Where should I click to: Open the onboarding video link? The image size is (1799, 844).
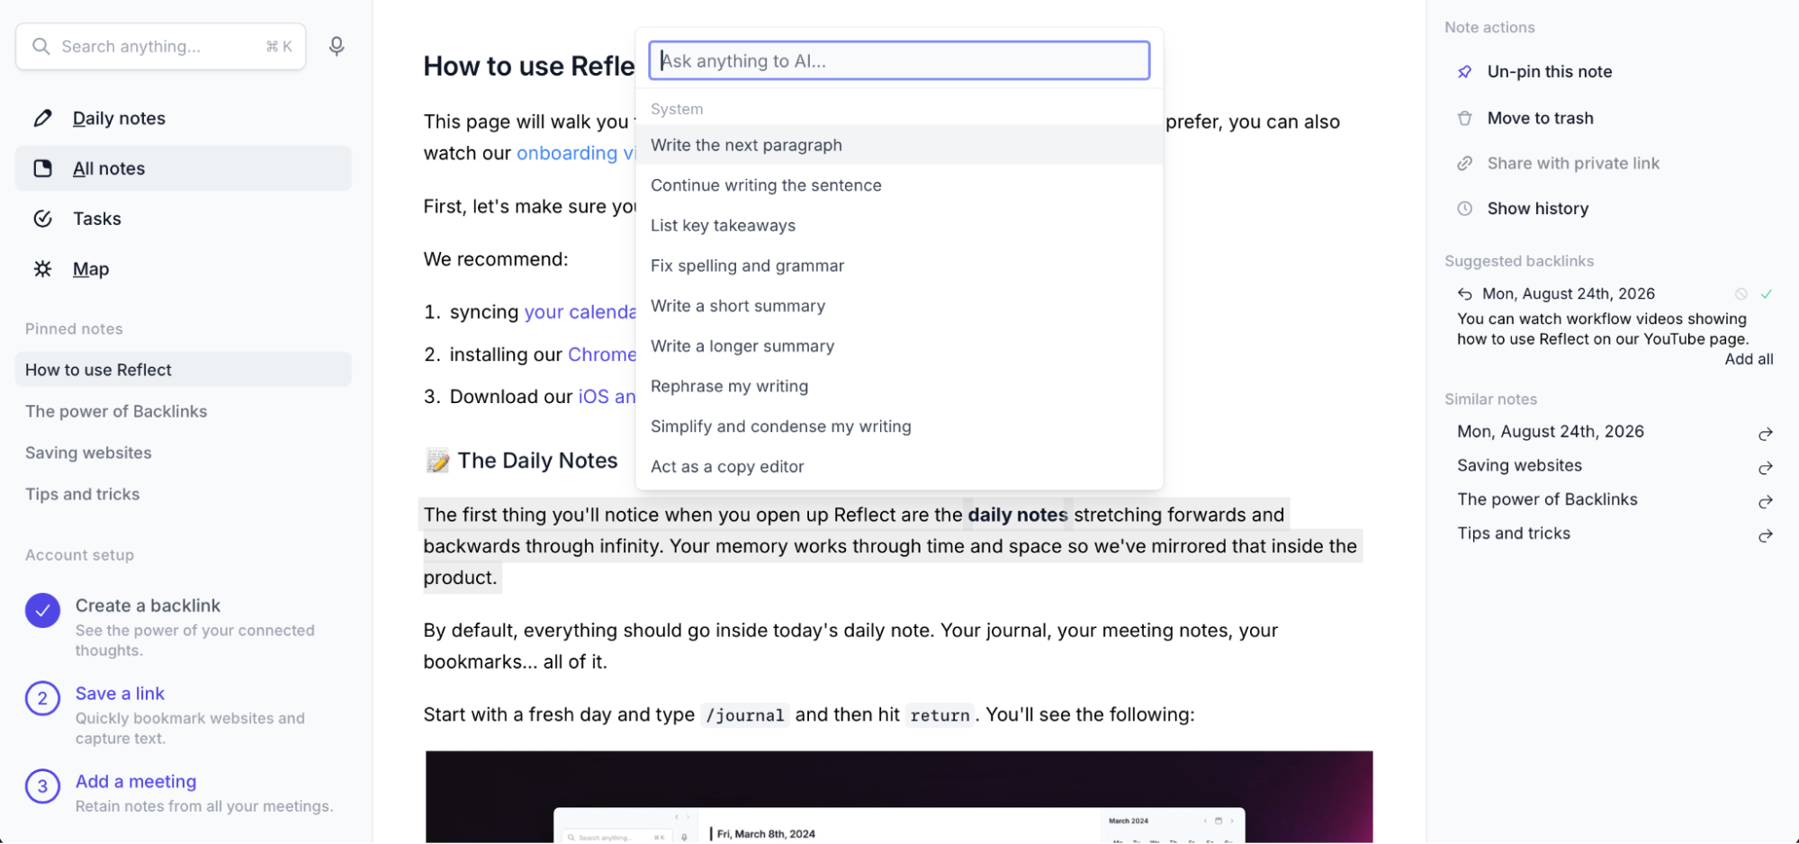tap(576, 153)
